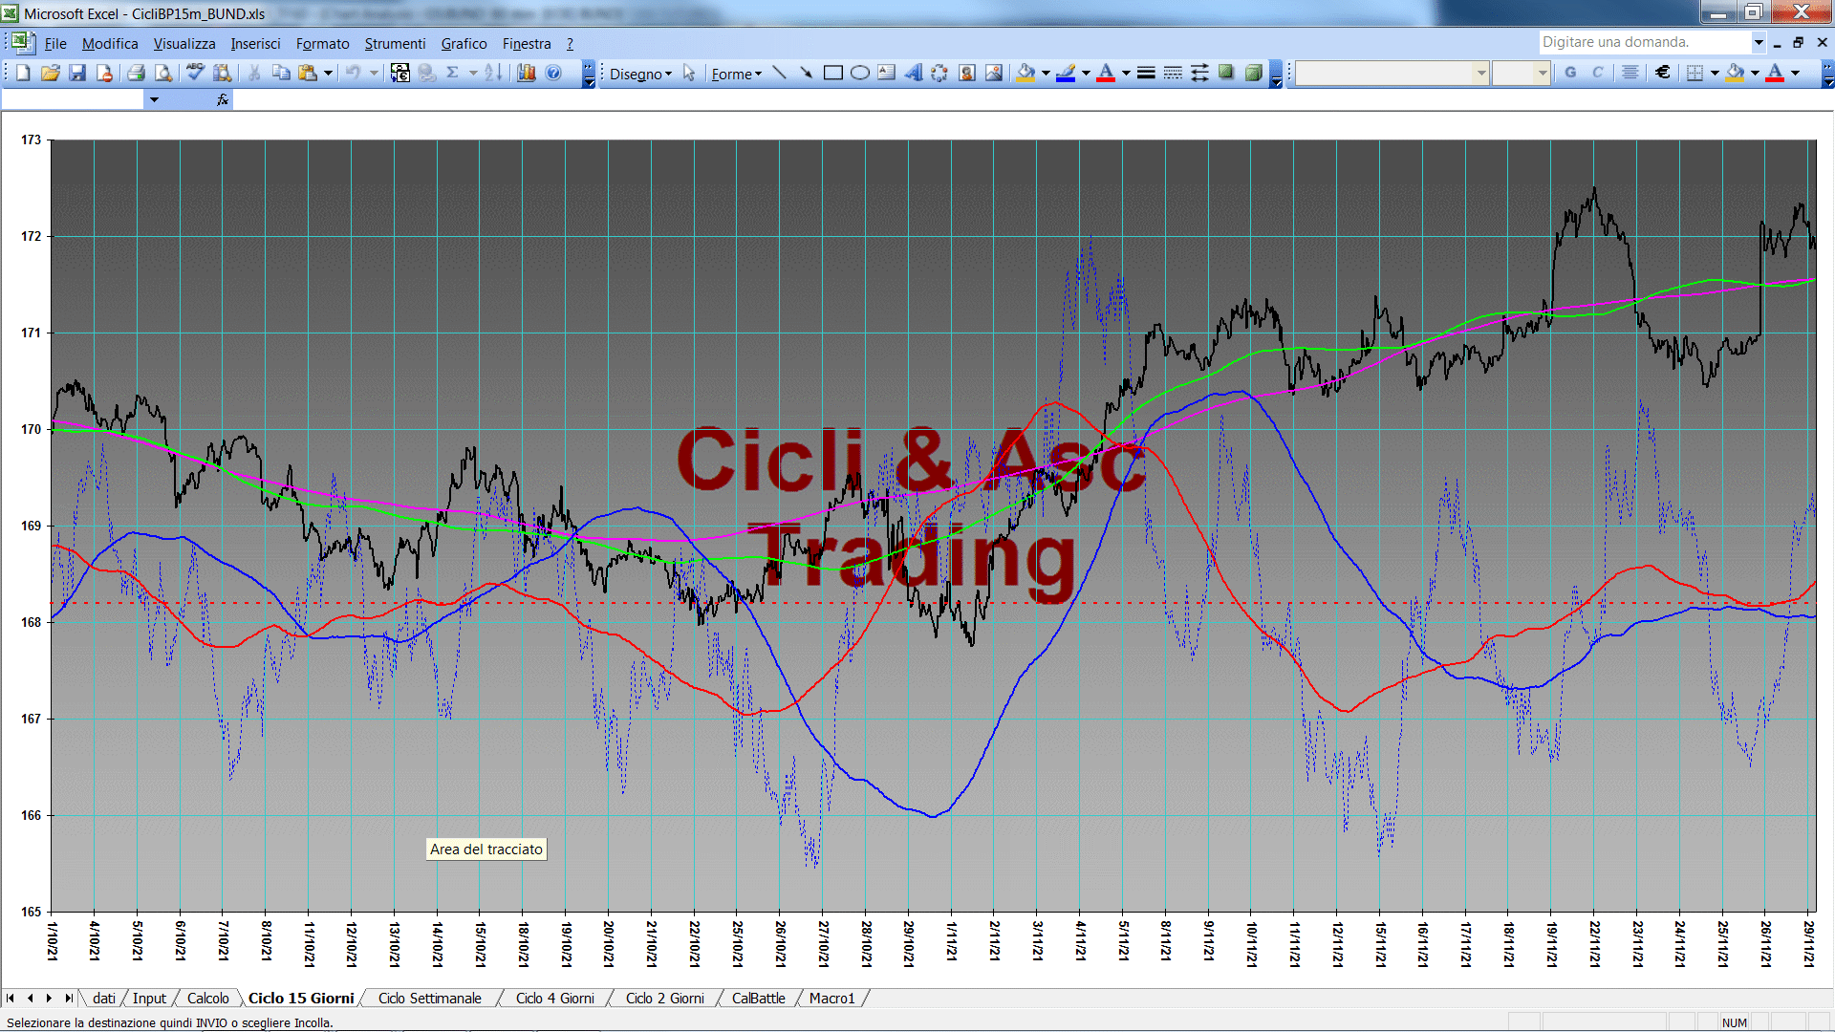Open the Arrow Style options
The height and width of the screenshot is (1032, 1835).
coord(1199,73)
